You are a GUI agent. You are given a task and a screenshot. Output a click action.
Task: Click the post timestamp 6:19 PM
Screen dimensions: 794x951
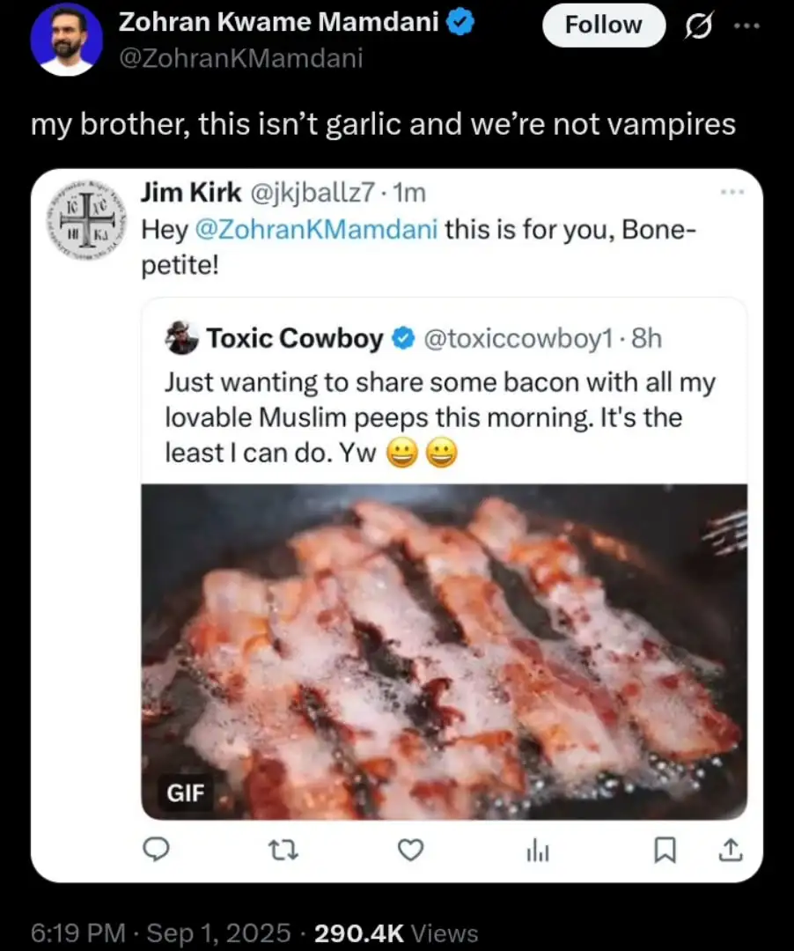77,933
